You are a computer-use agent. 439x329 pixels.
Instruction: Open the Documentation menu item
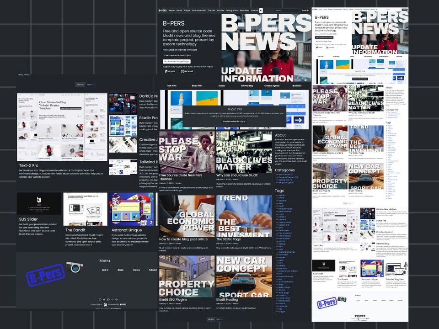199,10
